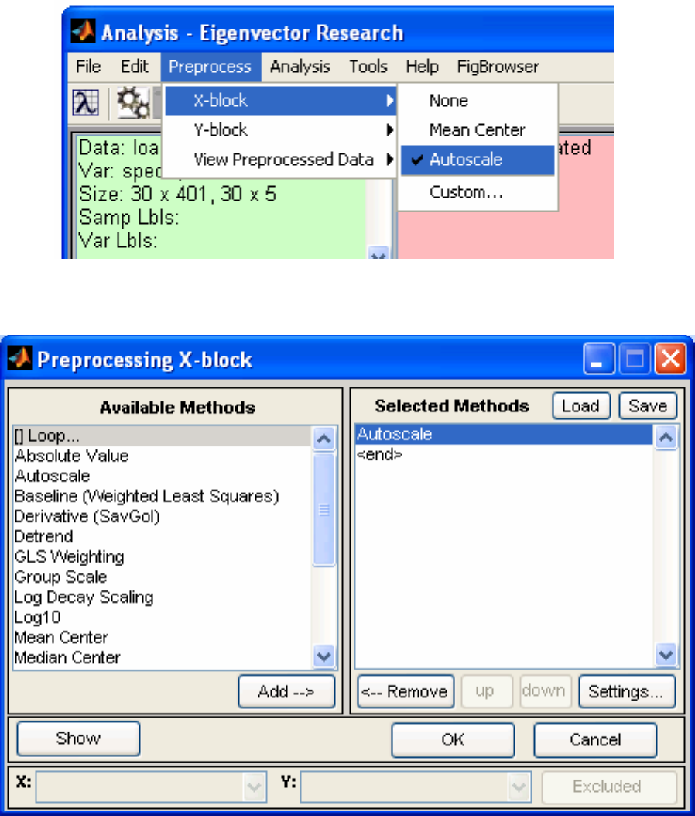
Task: Select Baseline (Weighted Least Squares) method
Action: point(163,497)
